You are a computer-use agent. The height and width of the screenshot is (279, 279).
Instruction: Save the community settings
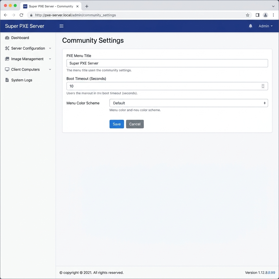tap(117, 124)
